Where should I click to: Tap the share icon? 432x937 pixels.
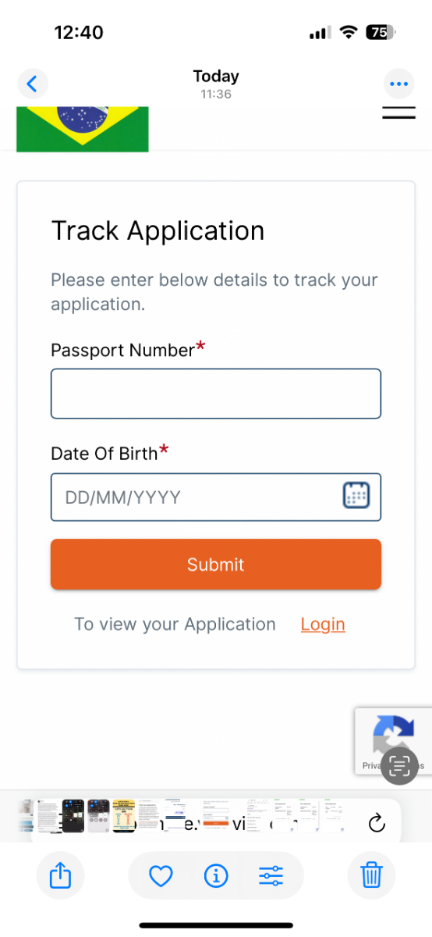coord(60,876)
